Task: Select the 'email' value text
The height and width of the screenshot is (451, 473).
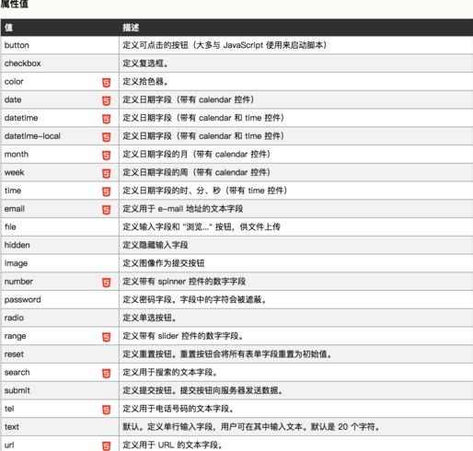Action: click(x=15, y=209)
